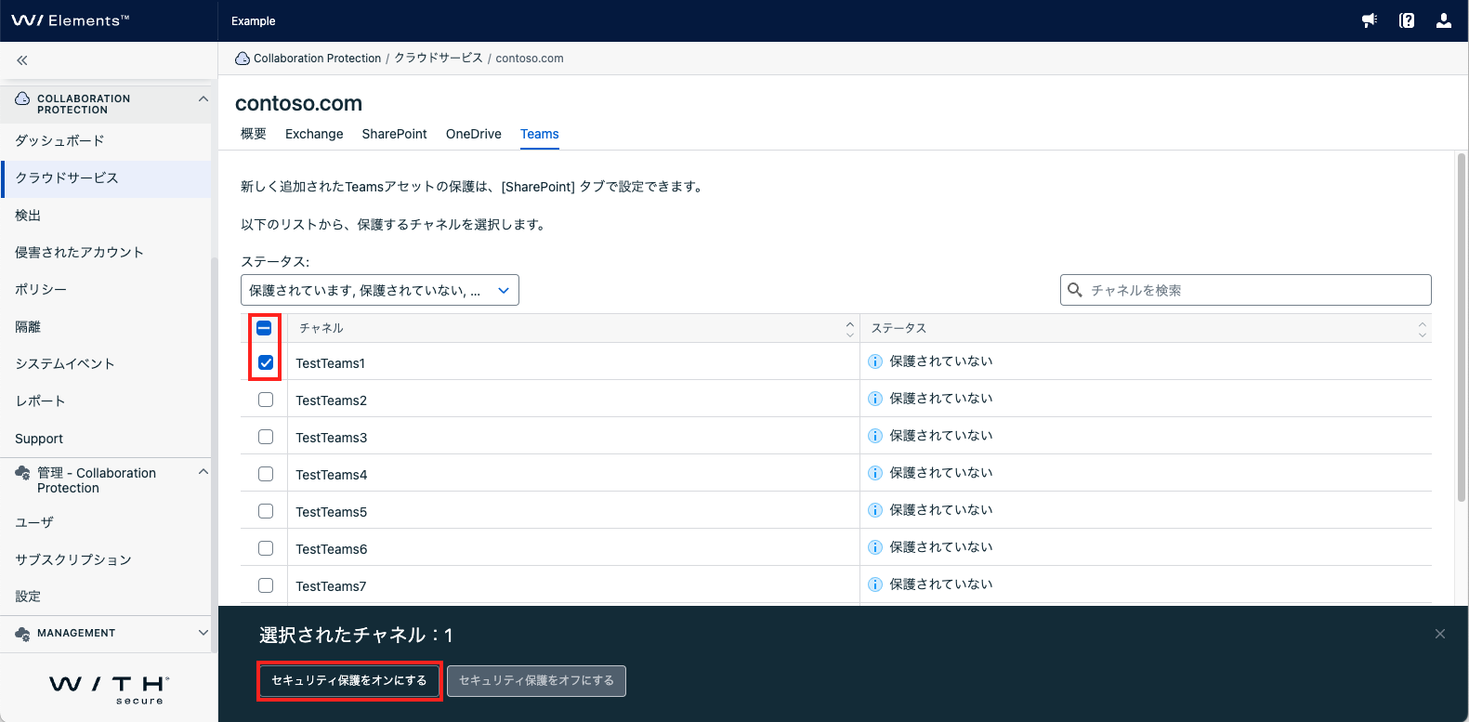
Task: Click the info icon beside TestTeams1 status
Action: [x=875, y=361]
